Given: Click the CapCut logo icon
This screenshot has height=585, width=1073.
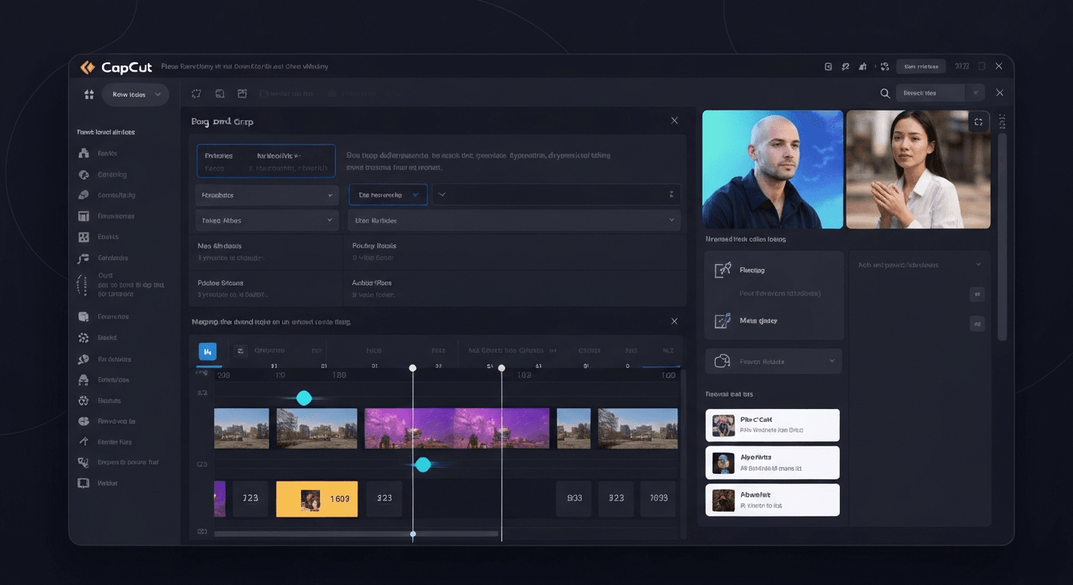Looking at the screenshot, I should pos(88,66).
